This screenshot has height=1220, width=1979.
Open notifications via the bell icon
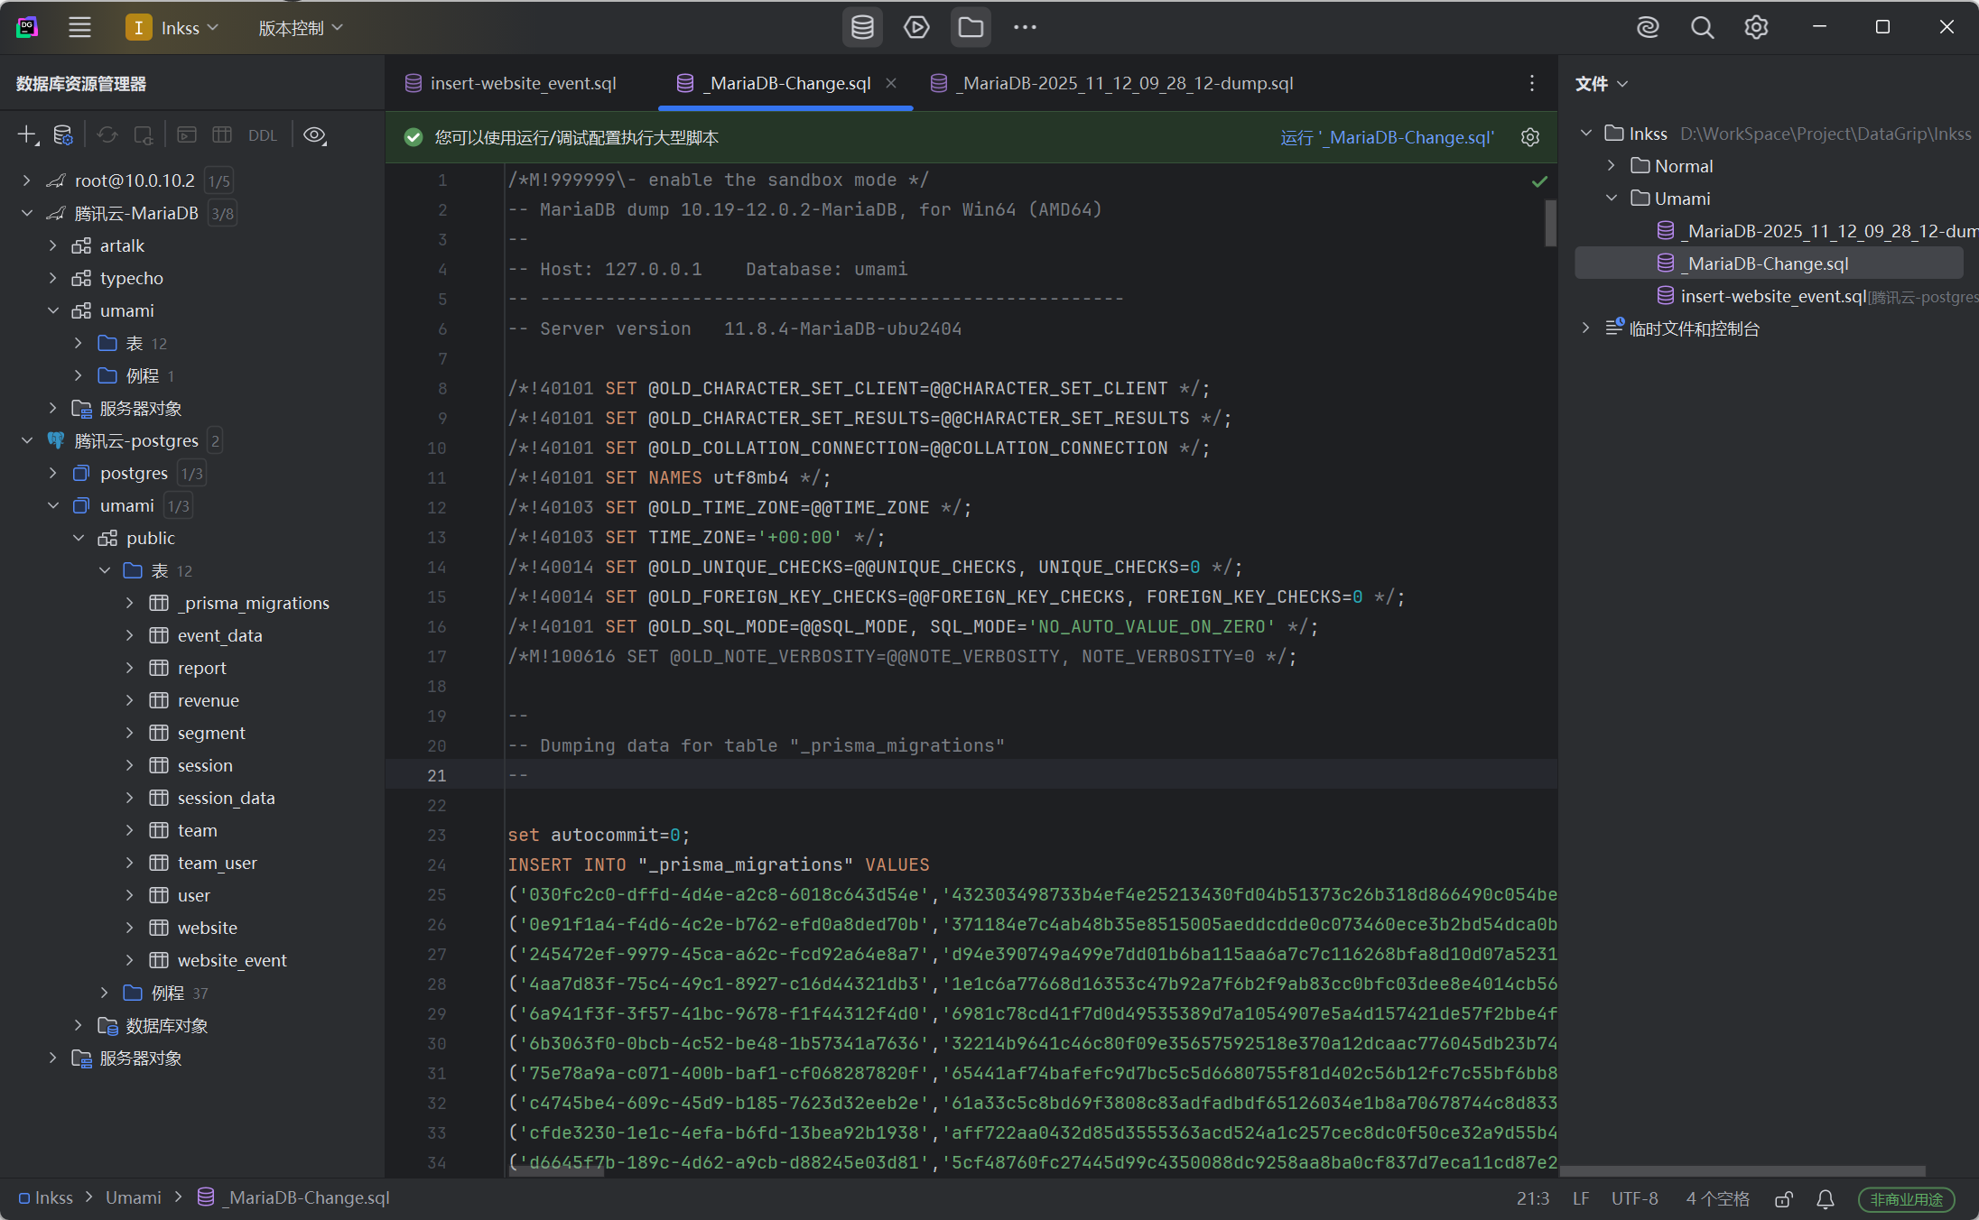tap(1825, 1198)
